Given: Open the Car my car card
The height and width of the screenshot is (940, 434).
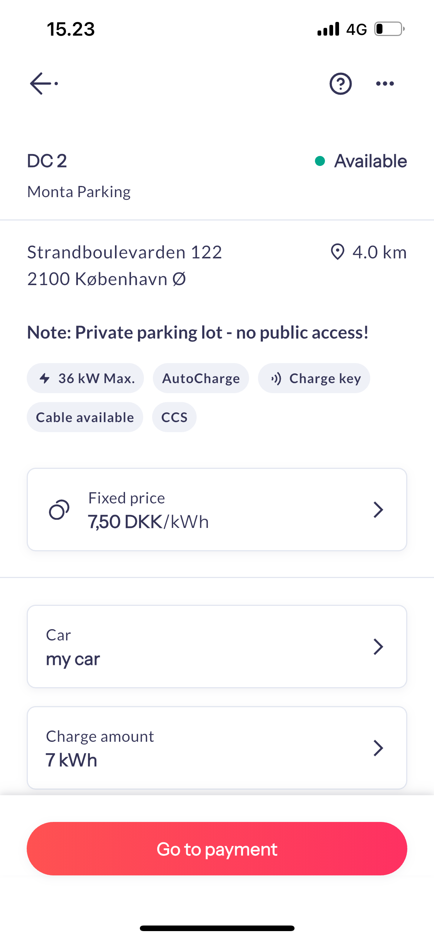Looking at the screenshot, I should [x=185, y=647].
